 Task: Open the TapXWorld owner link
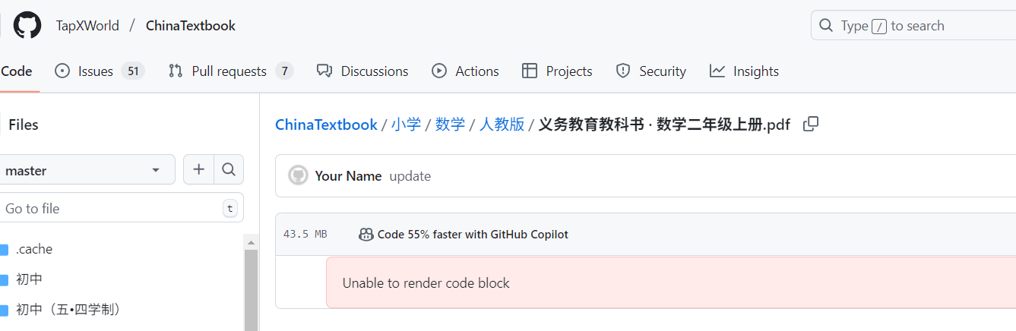click(x=87, y=26)
